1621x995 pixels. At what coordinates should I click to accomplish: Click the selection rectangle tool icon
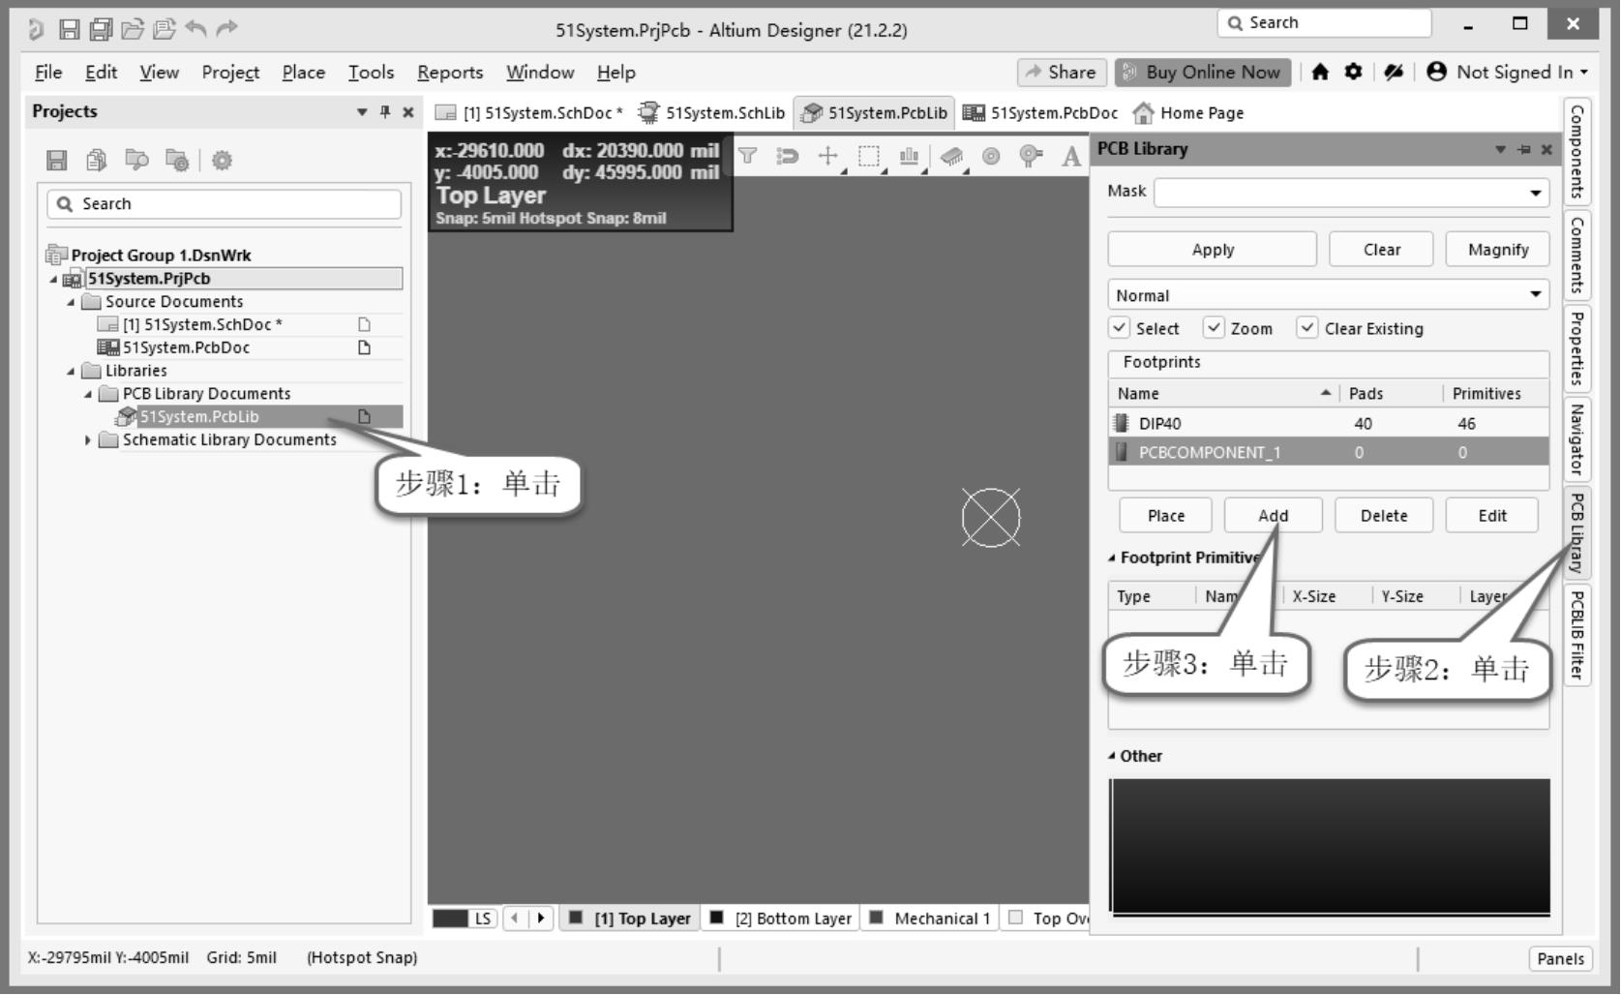click(x=868, y=157)
